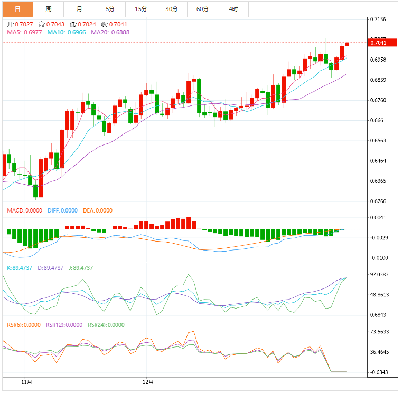The image size is (403, 395).
Task: Click the MA20 moving average label
Action: coord(110,32)
